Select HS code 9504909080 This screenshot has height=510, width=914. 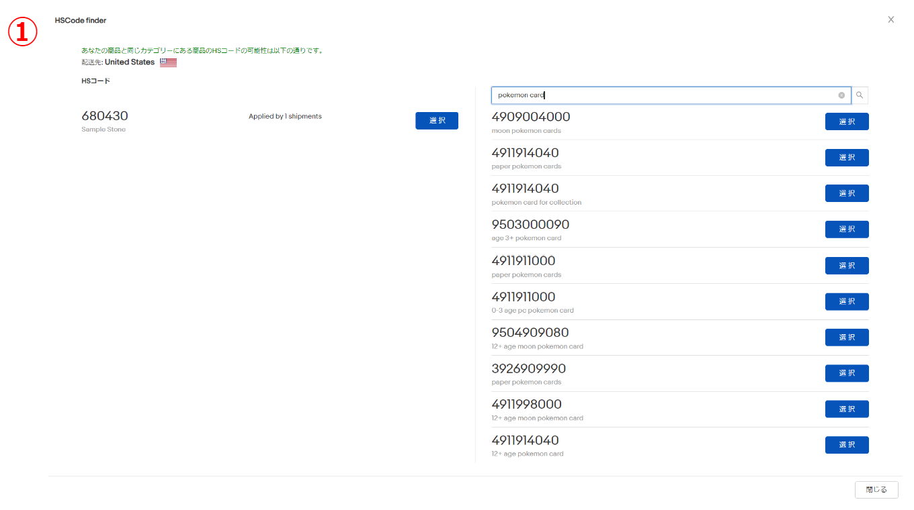click(x=846, y=338)
